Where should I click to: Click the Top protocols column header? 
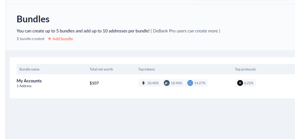click(245, 69)
